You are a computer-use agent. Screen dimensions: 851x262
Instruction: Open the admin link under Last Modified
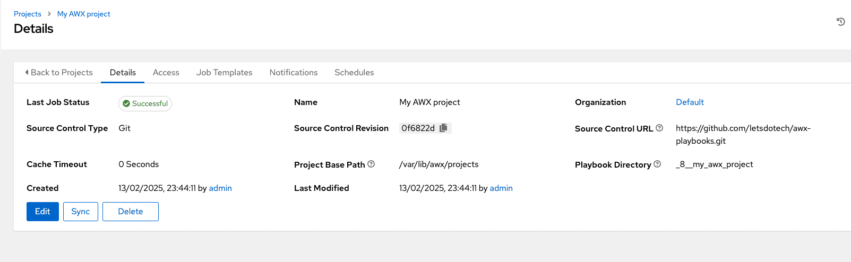(501, 188)
